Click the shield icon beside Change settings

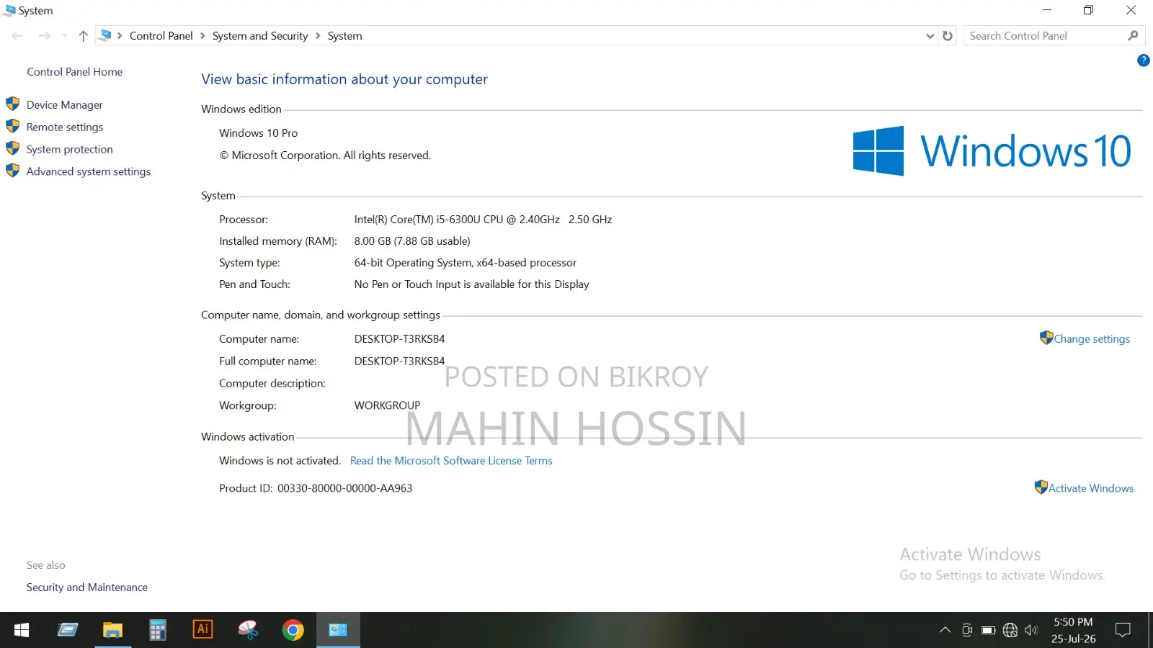(1046, 338)
